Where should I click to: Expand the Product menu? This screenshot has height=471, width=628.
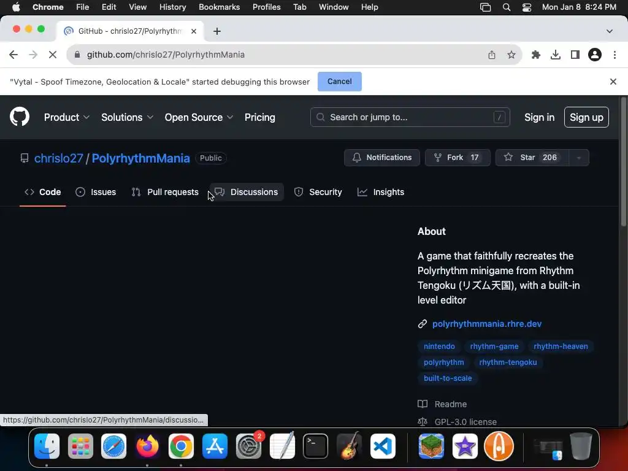pyautogui.click(x=66, y=117)
